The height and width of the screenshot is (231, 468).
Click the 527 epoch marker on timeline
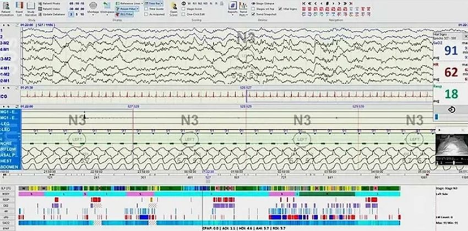point(208,177)
